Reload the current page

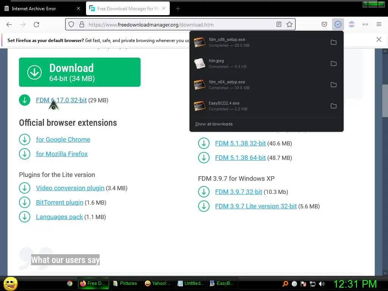tap(36, 25)
